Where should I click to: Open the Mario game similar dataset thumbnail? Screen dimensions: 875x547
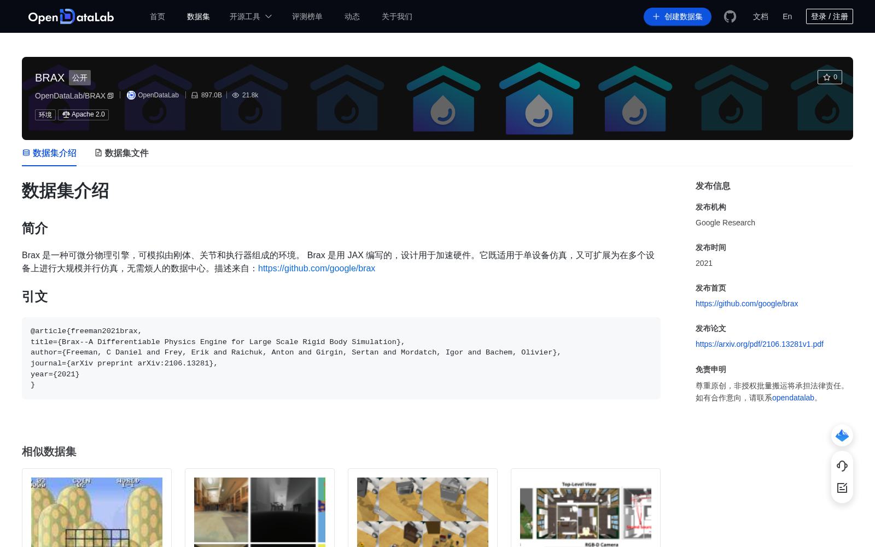pyautogui.click(x=97, y=512)
